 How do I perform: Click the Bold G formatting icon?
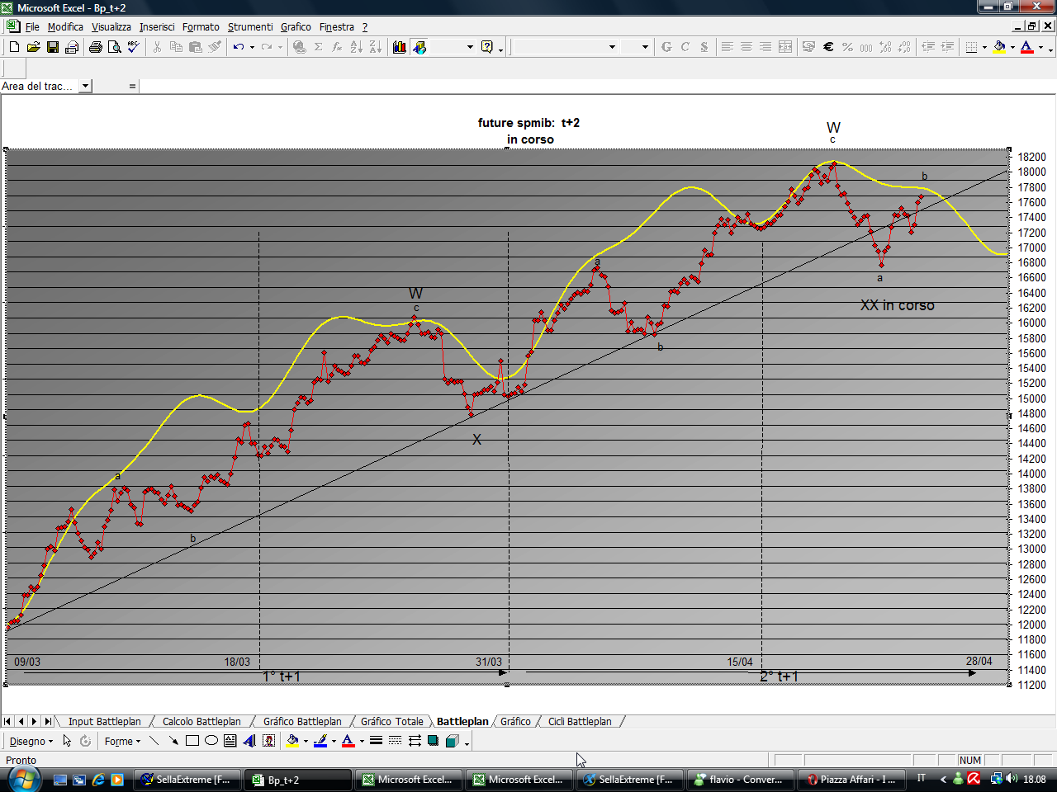pos(666,47)
